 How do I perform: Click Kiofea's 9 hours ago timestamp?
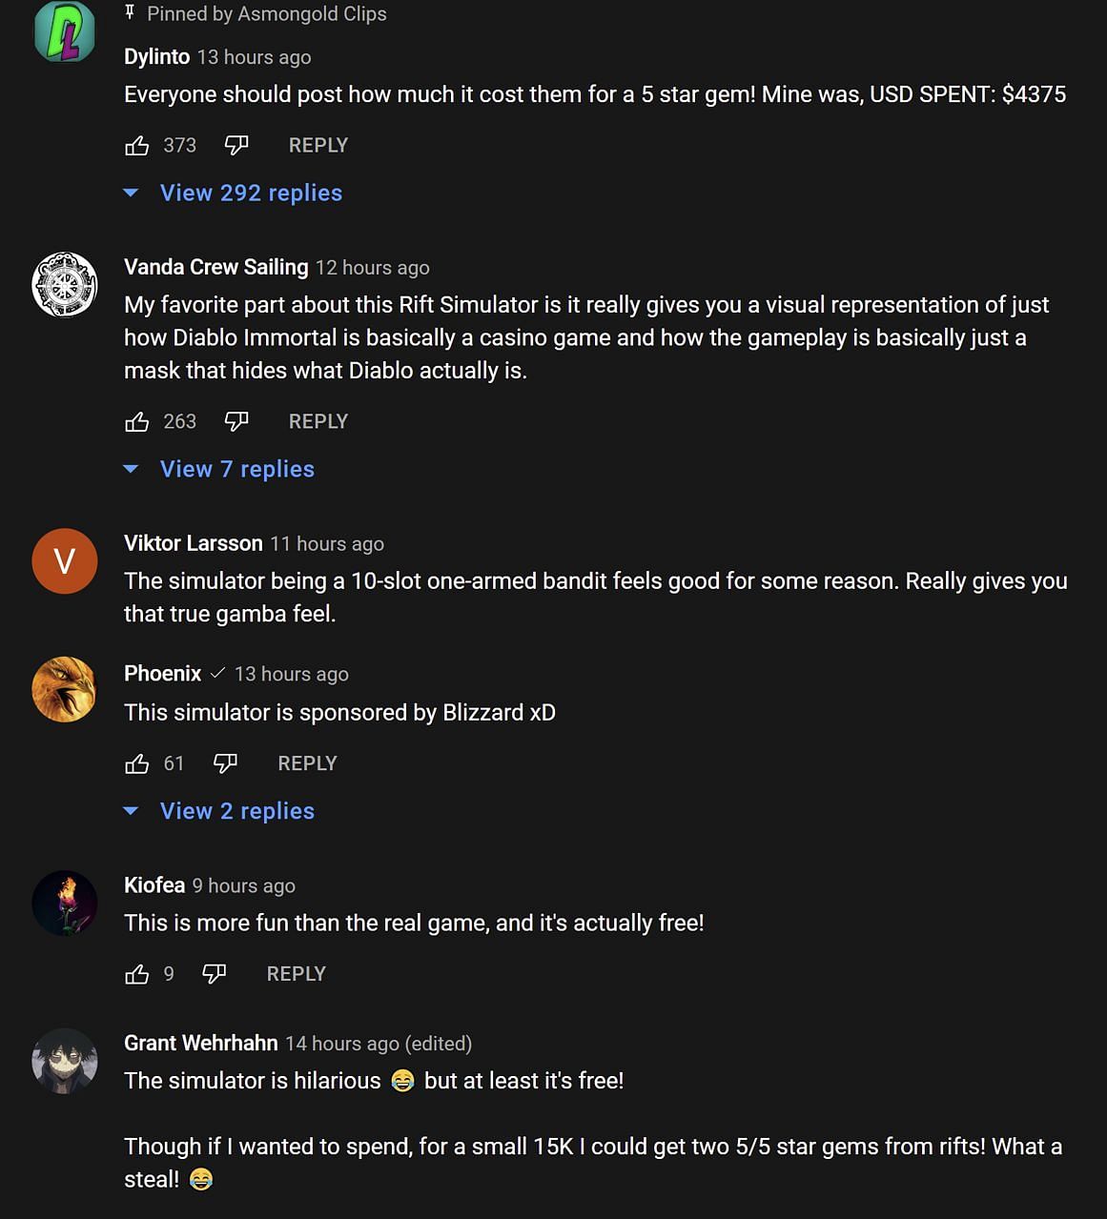click(244, 886)
